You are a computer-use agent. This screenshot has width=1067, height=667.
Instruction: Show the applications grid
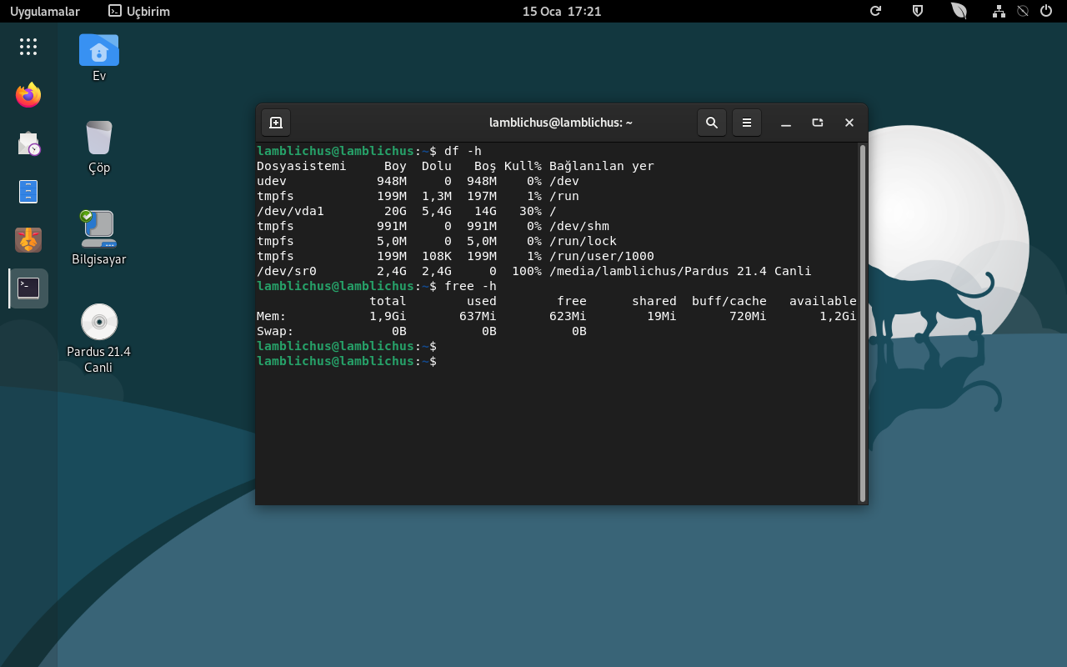[x=28, y=47]
